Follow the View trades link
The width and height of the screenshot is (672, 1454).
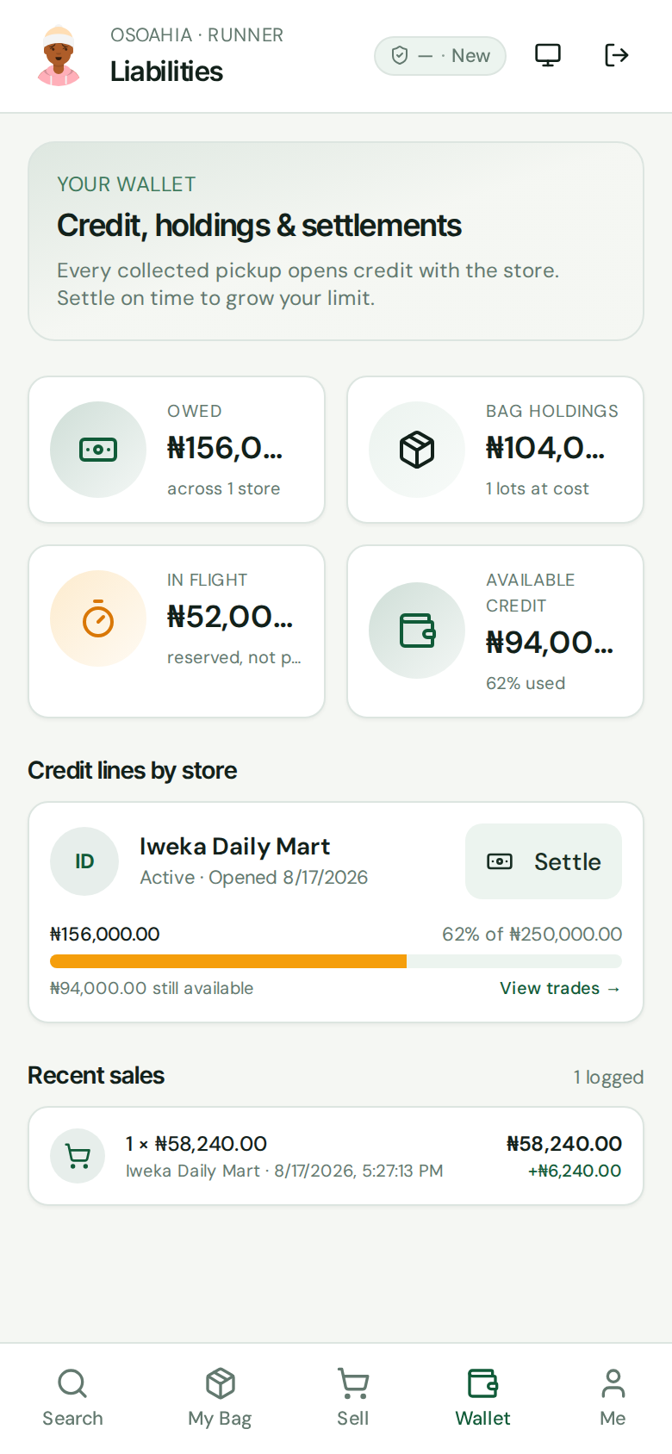pyautogui.click(x=560, y=988)
